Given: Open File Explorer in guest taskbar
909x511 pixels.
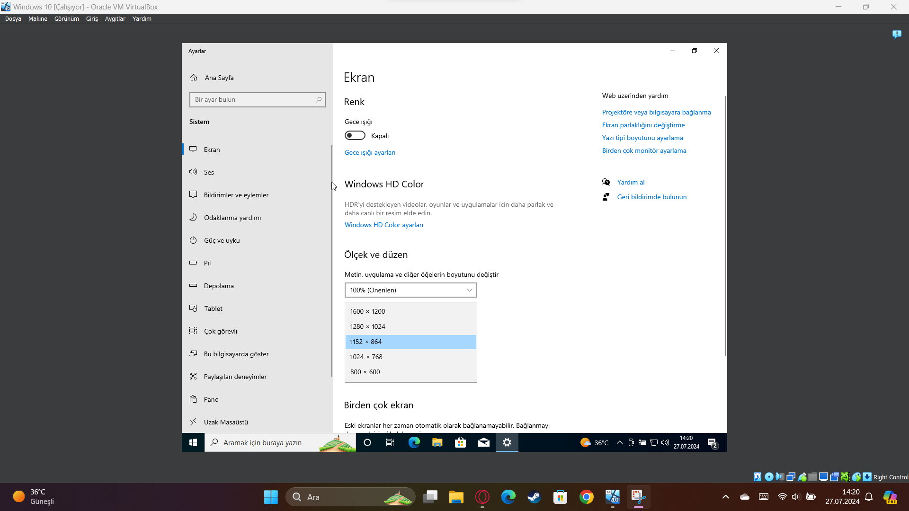Looking at the screenshot, I should 437,442.
